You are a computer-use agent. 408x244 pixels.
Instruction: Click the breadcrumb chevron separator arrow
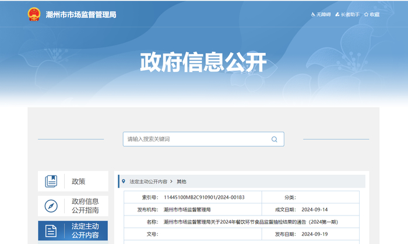[x=171, y=181]
